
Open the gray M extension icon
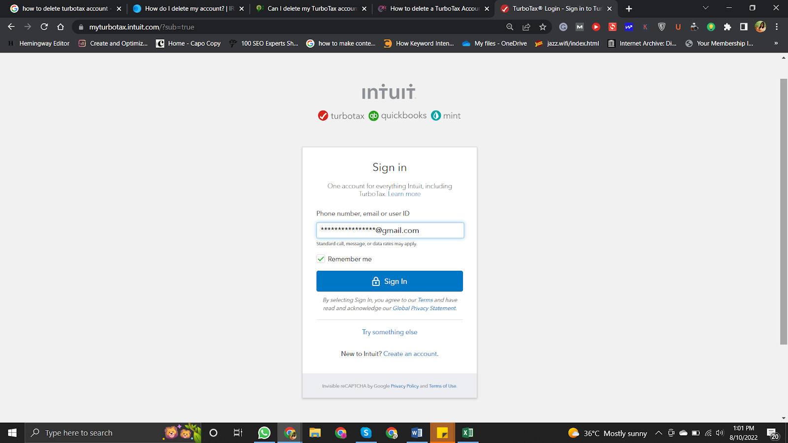[580, 27]
